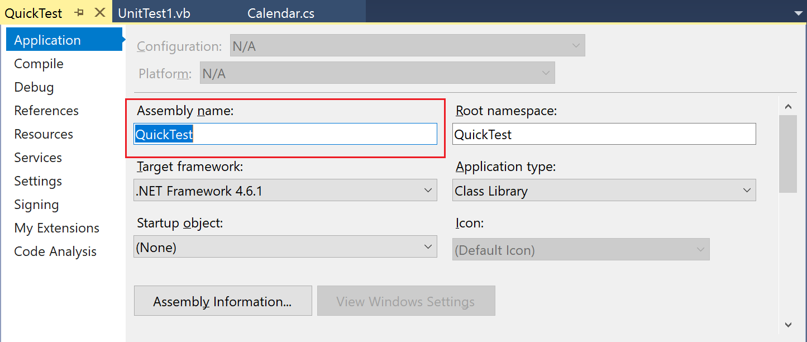Open the Code Analysis page
807x342 pixels.
click(55, 251)
